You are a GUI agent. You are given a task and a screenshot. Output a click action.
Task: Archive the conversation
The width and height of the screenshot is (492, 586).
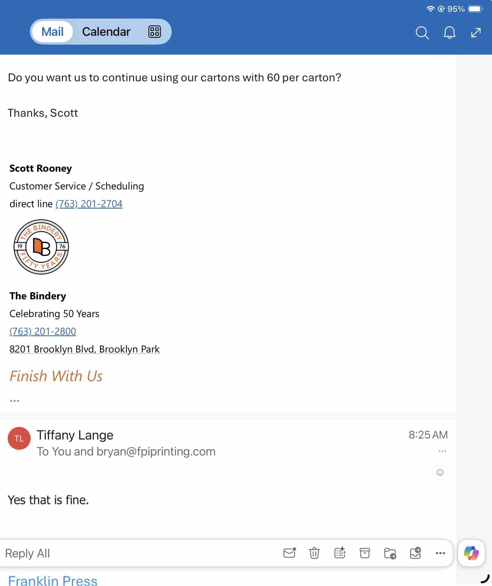point(365,553)
